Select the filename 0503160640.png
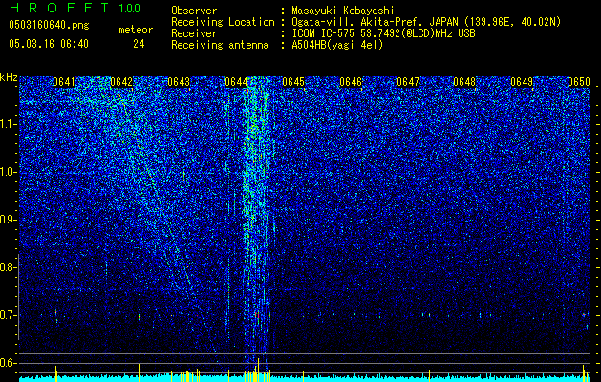The height and width of the screenshot is (382, 601). 49,26
